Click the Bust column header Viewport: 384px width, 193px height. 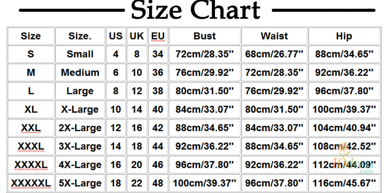point(205,36)
